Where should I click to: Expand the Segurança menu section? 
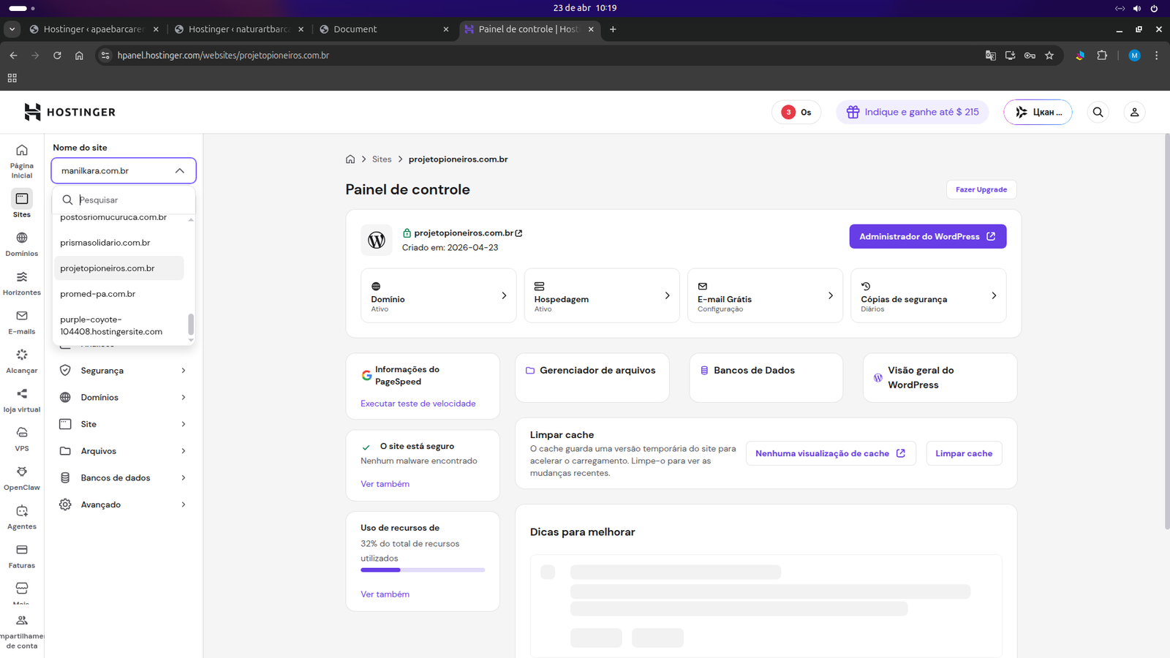pyautogui.click(x=123, y=371)
